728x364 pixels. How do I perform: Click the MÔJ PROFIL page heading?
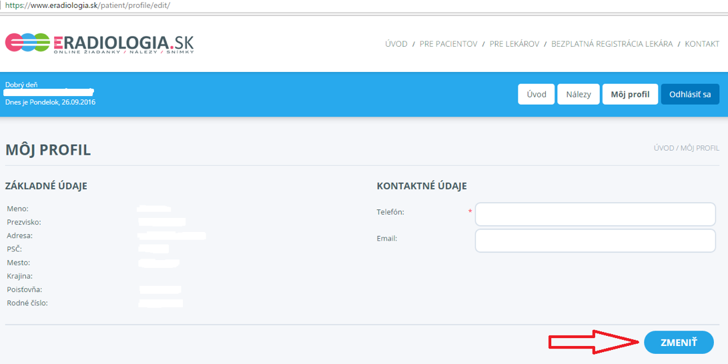[x=48, y=150]
